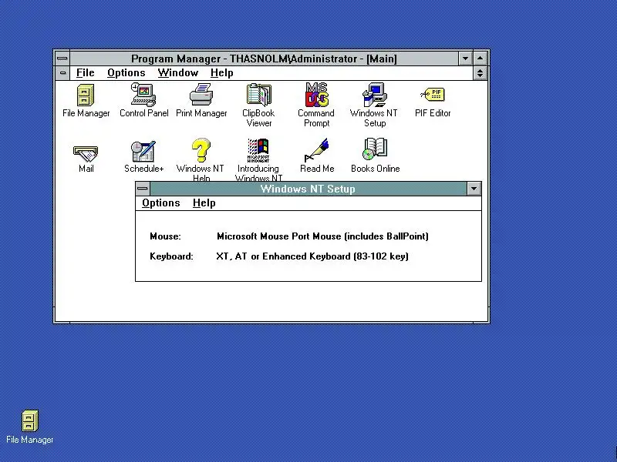Open the File Manager icon in Main group
Viewport: 617px width, 462px height.
coord(86,95)
